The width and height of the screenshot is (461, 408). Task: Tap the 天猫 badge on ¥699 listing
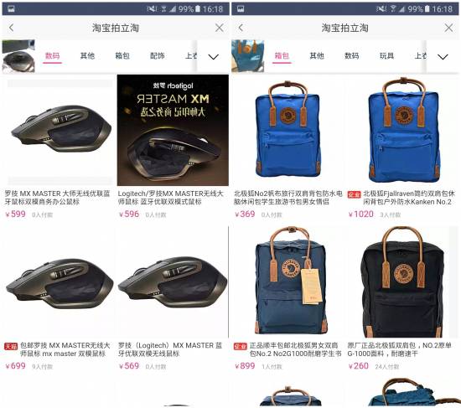pos(11,346)
